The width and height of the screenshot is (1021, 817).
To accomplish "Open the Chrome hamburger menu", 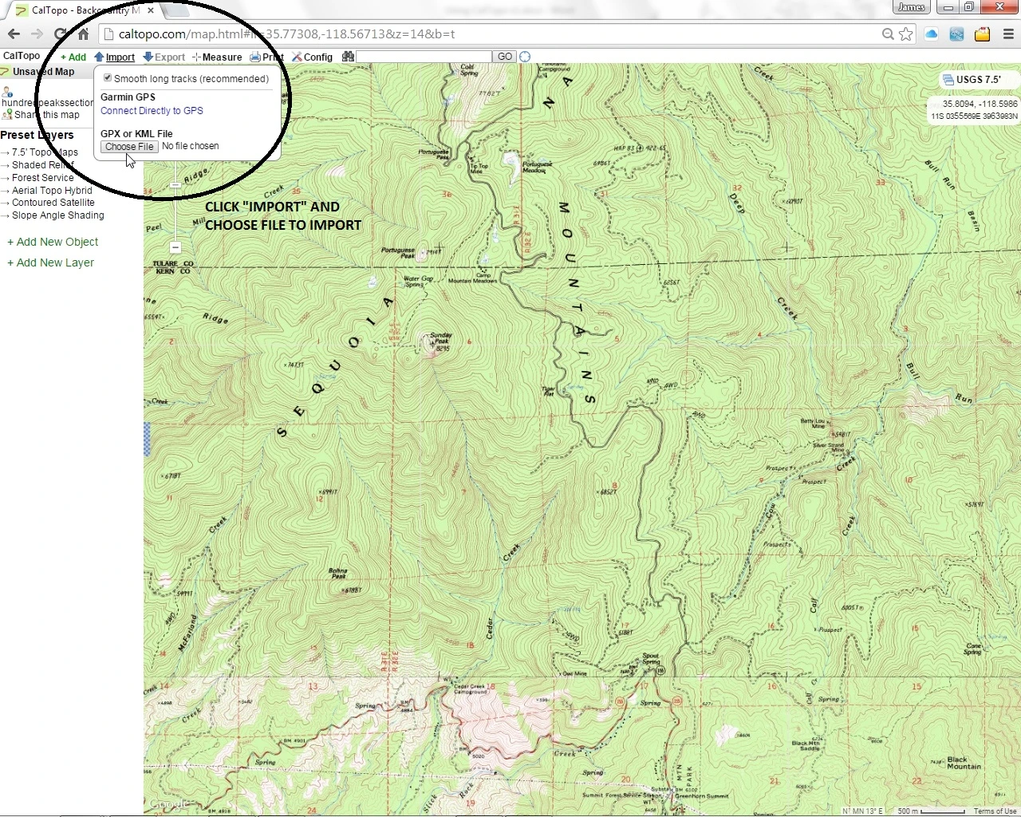I will [x=1008, y=34].
